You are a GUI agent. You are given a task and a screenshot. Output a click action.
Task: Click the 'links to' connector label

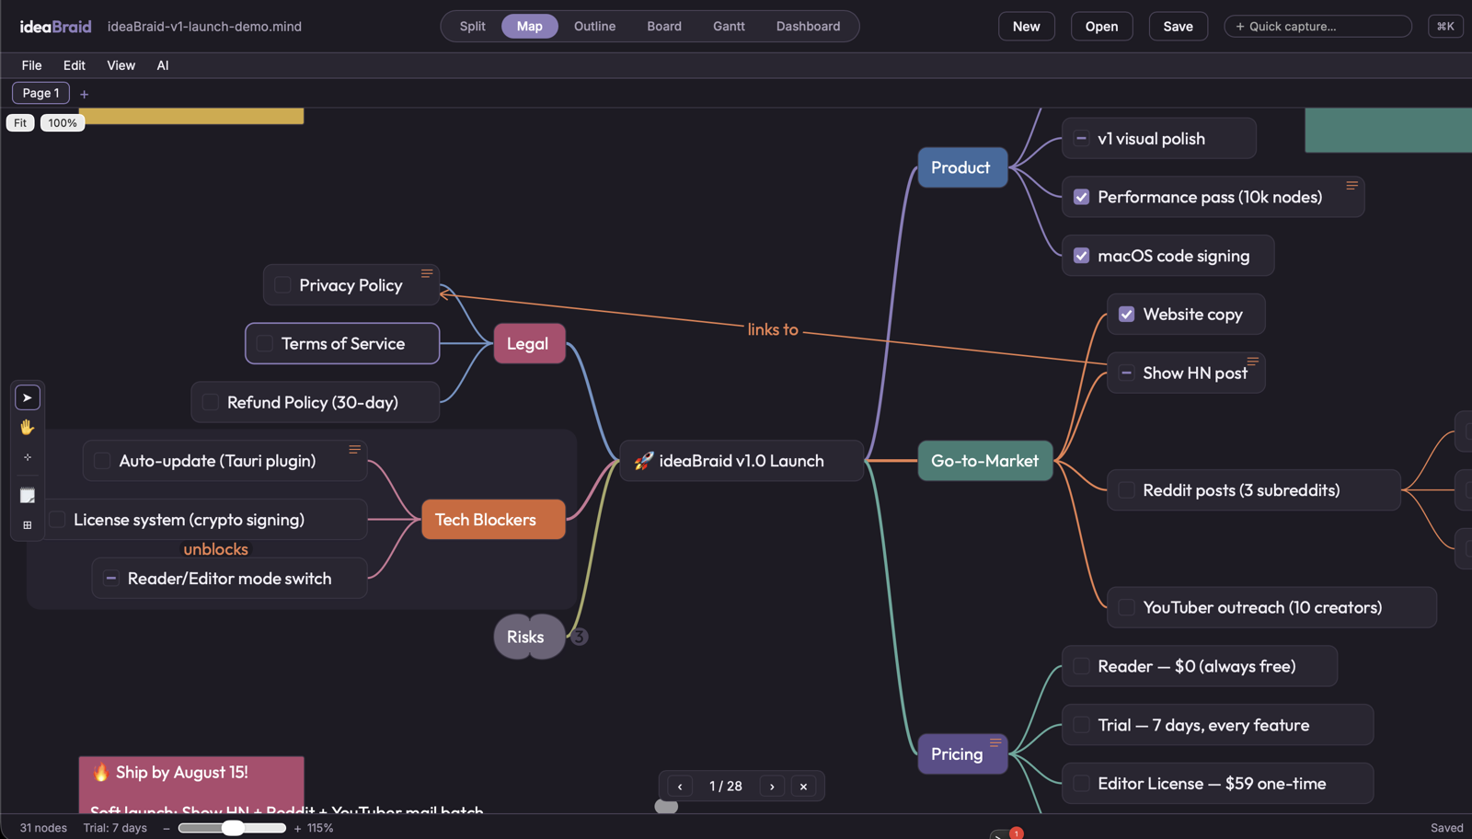pos(773,329)
